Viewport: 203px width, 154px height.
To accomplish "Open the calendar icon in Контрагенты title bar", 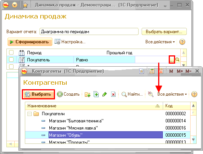I will 161,71.
